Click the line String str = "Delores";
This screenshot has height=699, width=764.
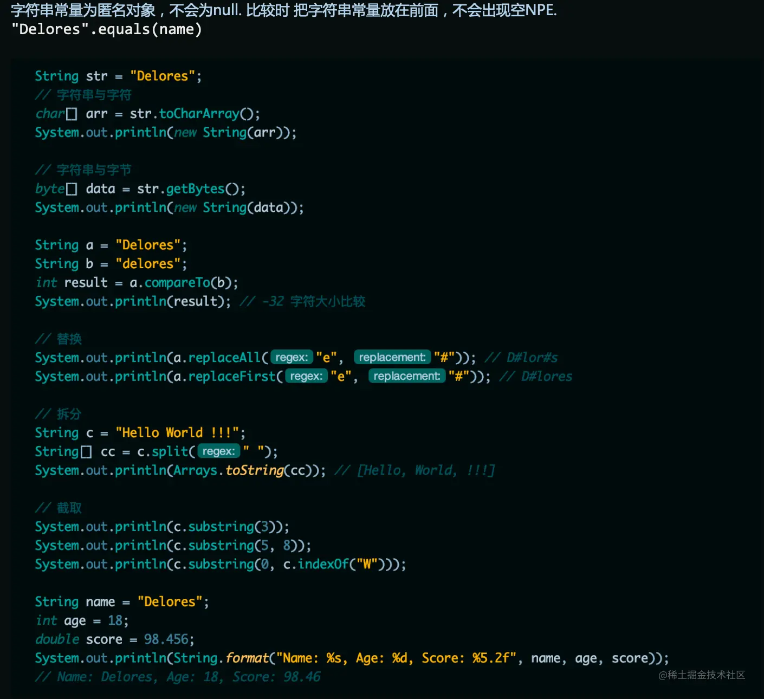[118, 76]
